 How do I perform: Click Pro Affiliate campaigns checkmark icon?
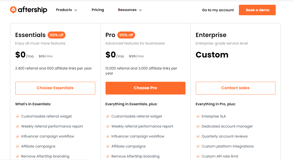click(x=108, y=146)
